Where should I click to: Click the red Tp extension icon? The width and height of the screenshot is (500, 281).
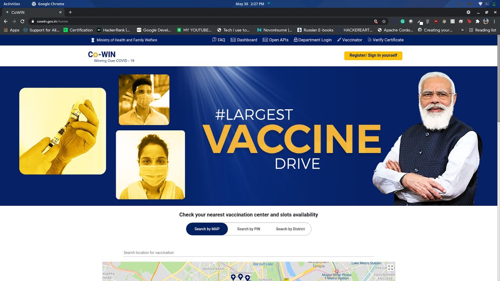[x=469, y=21]
